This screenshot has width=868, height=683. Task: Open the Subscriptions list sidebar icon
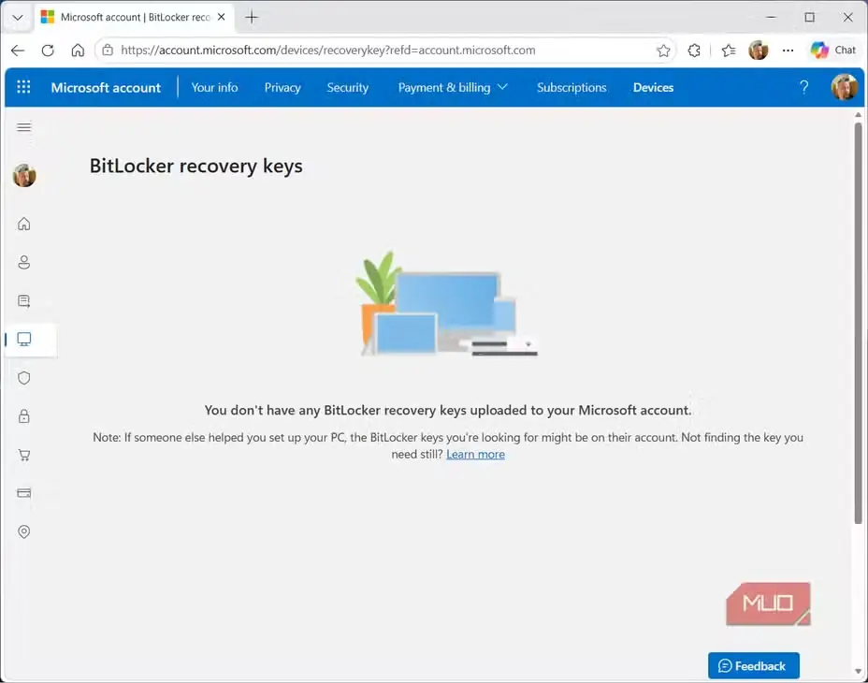click(23, 300)
